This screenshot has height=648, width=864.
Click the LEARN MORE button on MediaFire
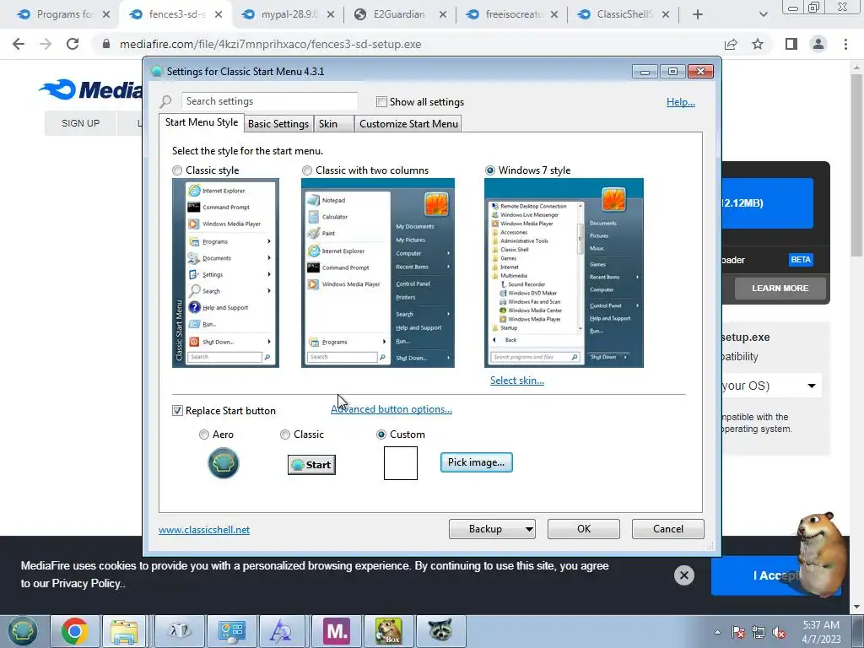[780, 289]
